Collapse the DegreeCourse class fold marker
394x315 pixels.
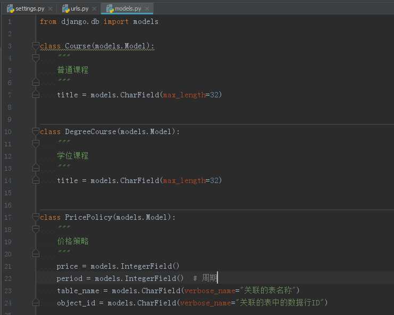[x=36, y=131]
